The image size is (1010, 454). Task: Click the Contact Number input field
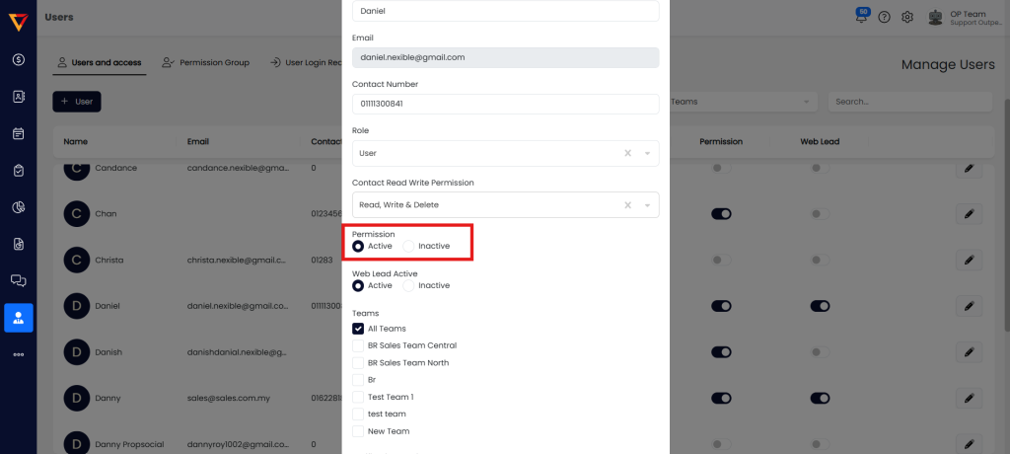click(x=505, y=104)
